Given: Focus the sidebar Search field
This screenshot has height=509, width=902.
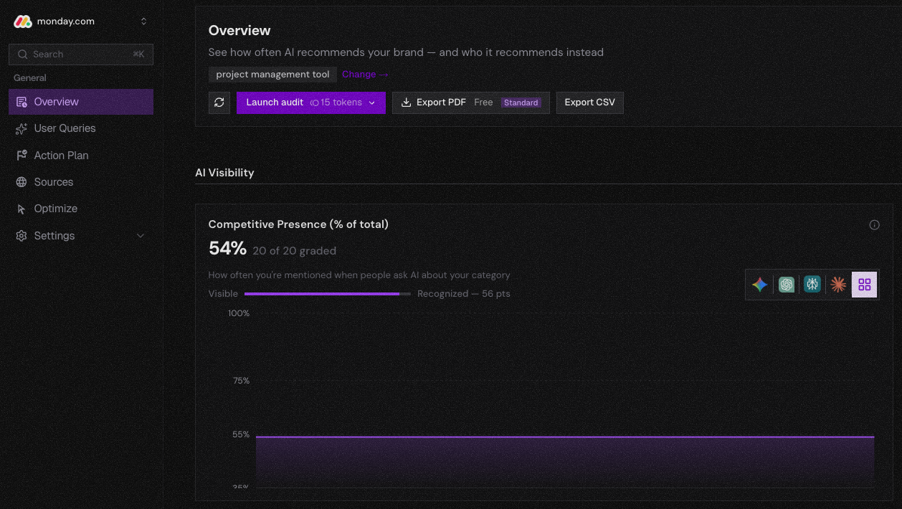Looking at the screenshot, I should (81, 54).
